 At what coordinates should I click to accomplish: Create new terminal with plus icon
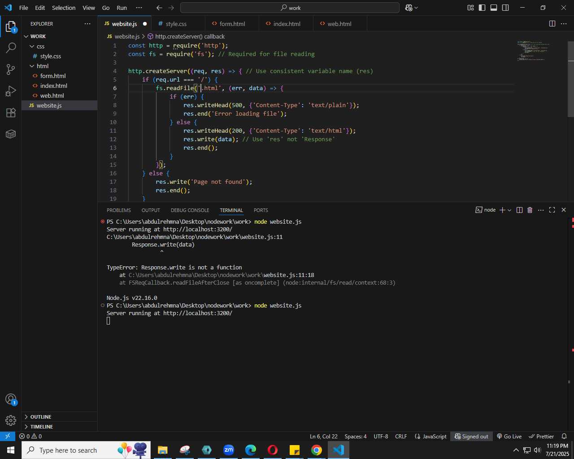click(x=502, y=210)
